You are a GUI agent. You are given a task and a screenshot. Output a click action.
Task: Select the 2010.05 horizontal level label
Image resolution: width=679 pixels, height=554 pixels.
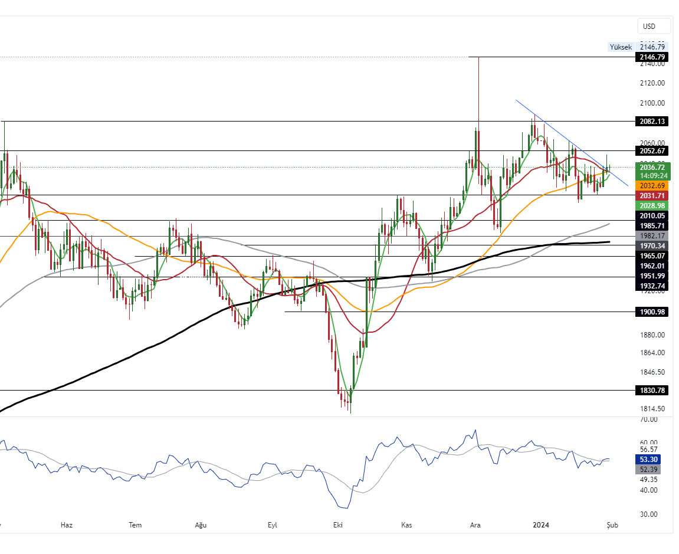point(652,216)
